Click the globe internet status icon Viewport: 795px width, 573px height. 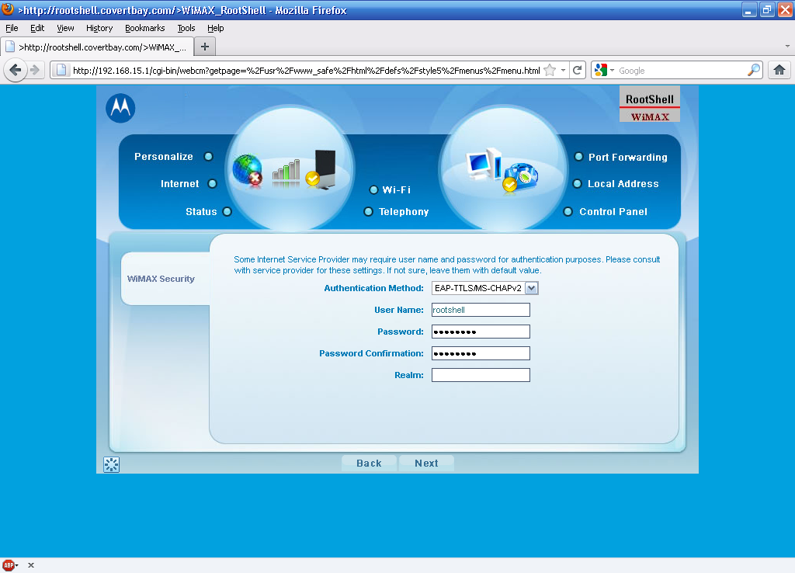247,170
